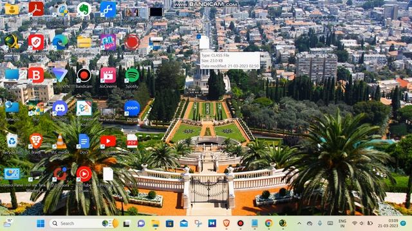This screenshot has height=231, width=412.
Task: Open the Bandicam desktop shortcut
Action: coord(84,75)
